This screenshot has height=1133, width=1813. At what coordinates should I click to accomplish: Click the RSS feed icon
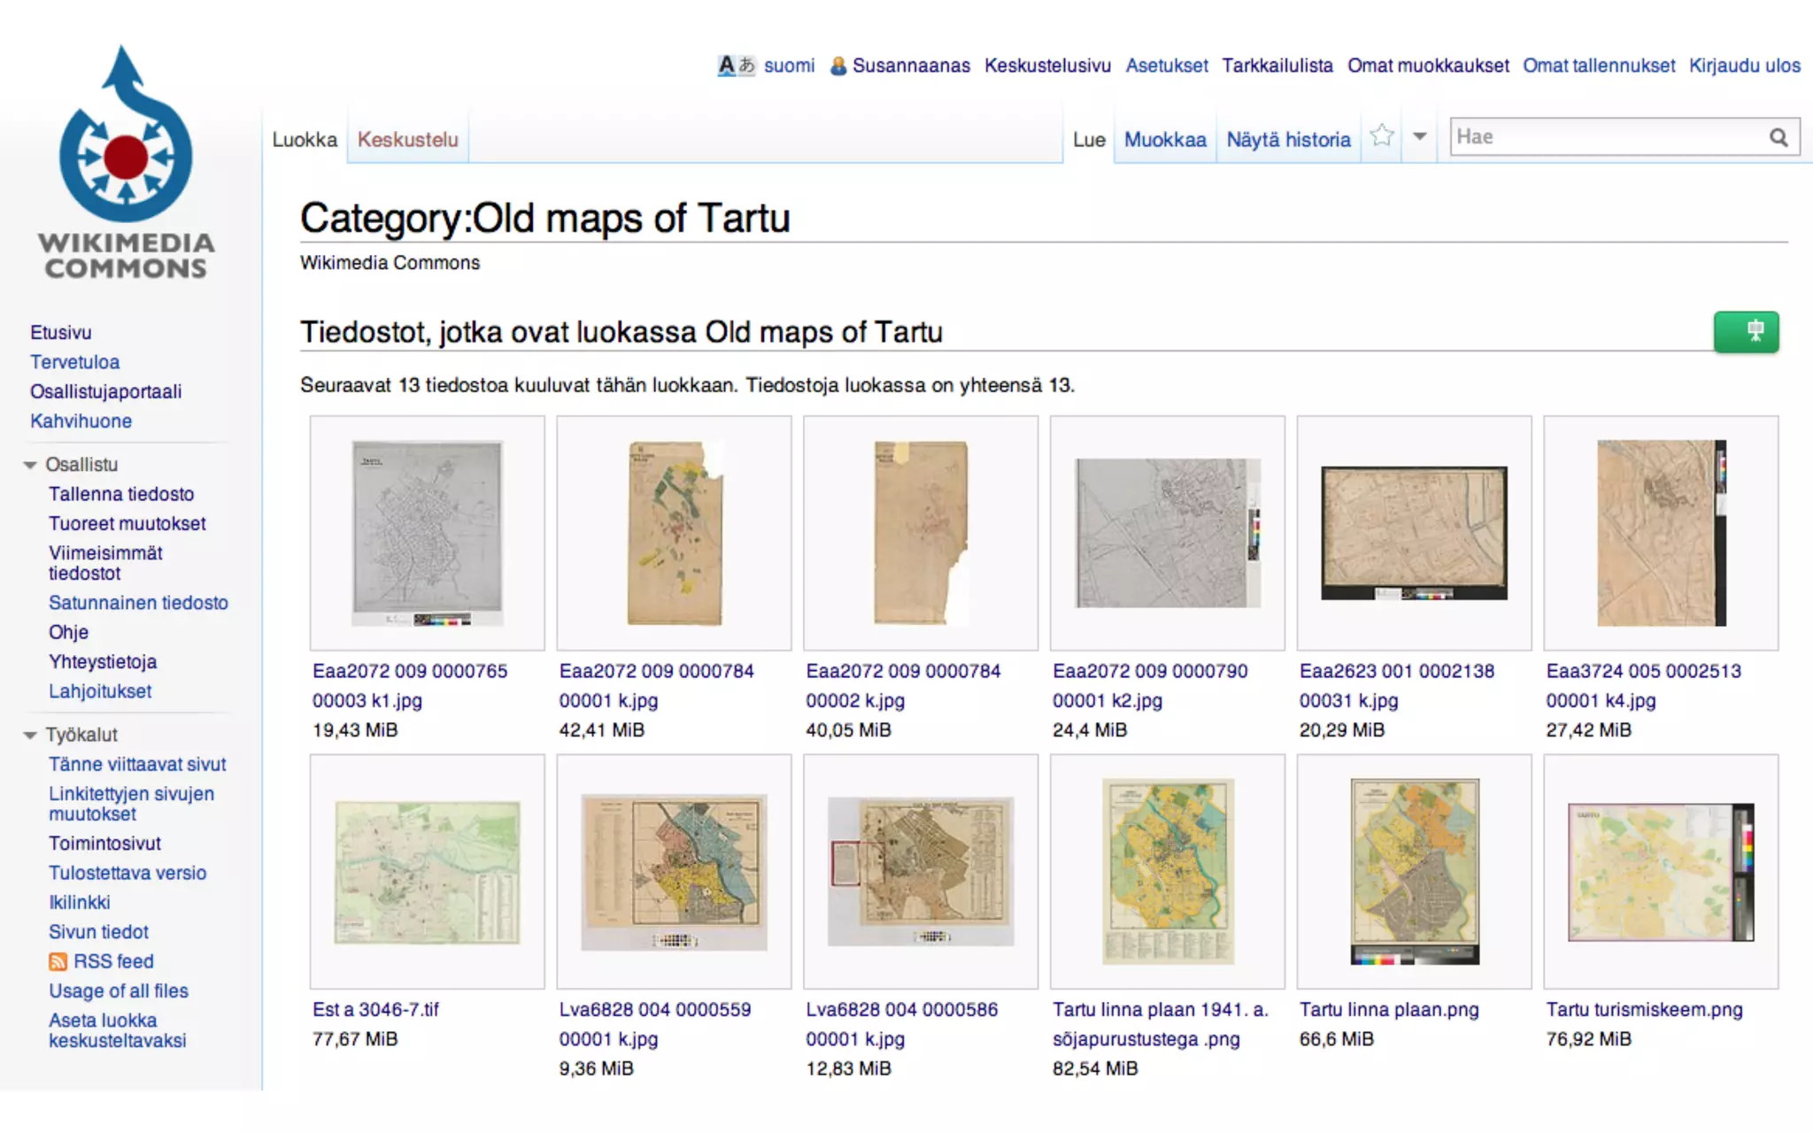coord(58,961)
